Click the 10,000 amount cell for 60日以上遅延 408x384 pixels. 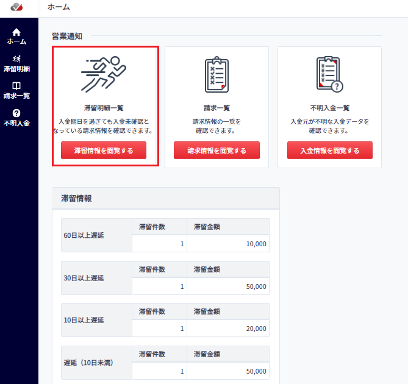(228, 244)
